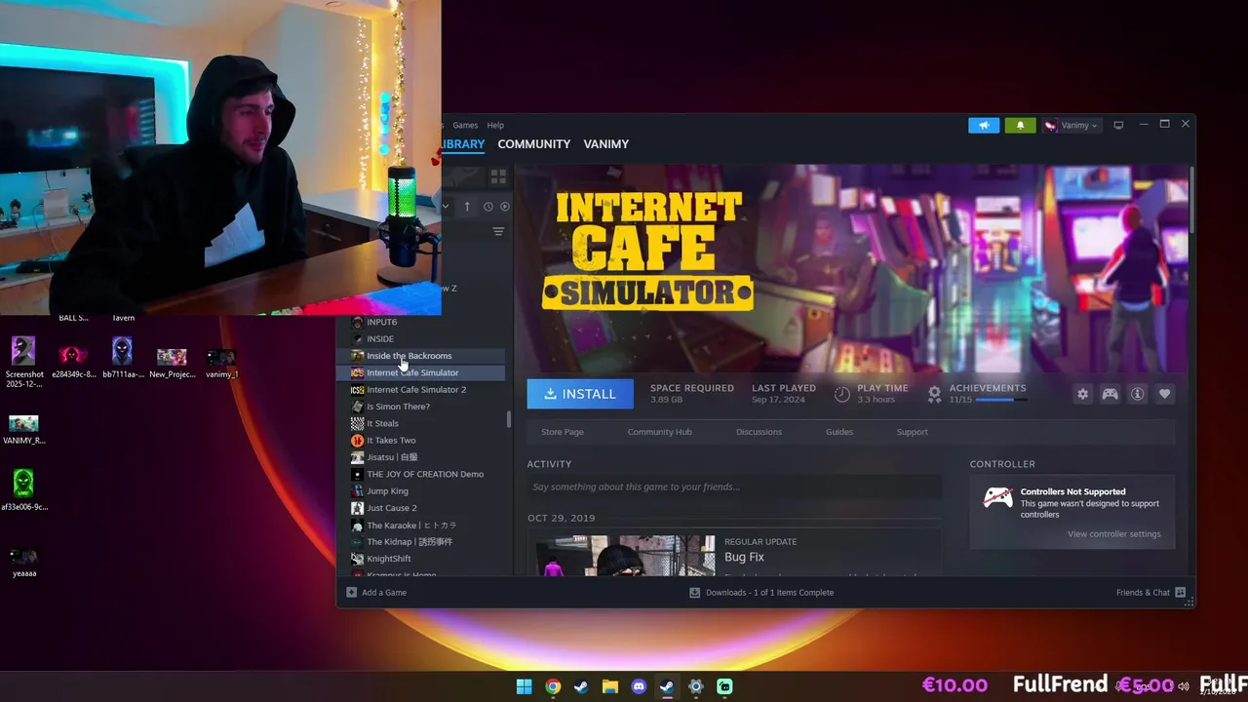The height and width of the screenshot is (702, 1248).
Task: Open the Guides link
Action: [839, 432]
